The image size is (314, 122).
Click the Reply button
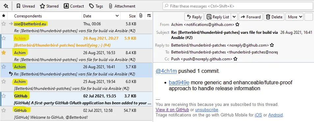pos(194,17)
